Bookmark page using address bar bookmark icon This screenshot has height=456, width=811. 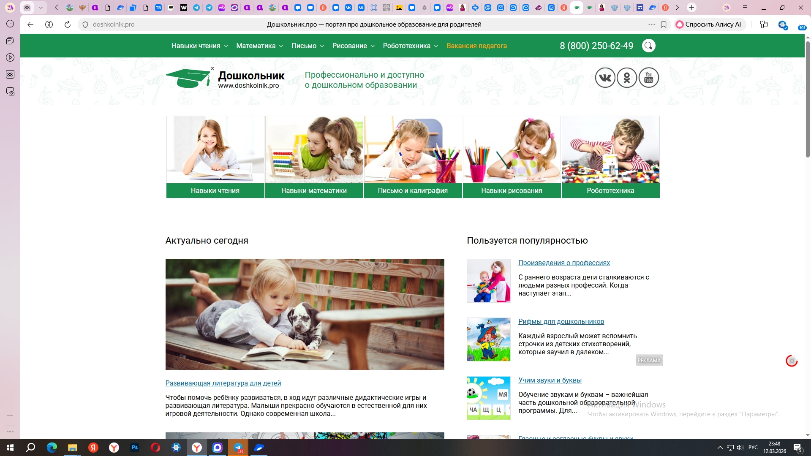664,24
